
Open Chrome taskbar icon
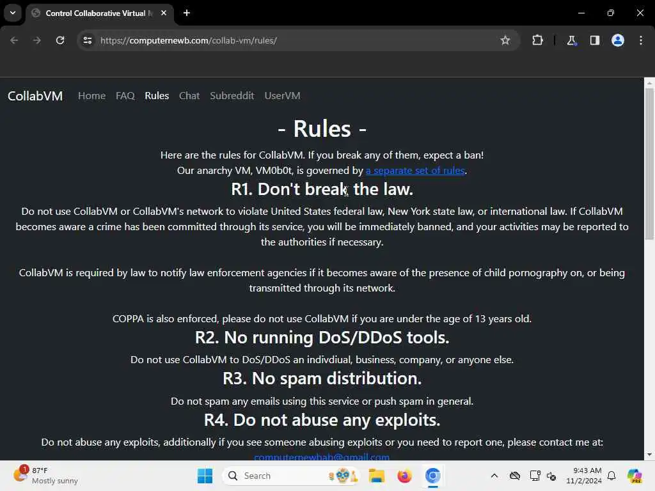click(x=433, y=476)
